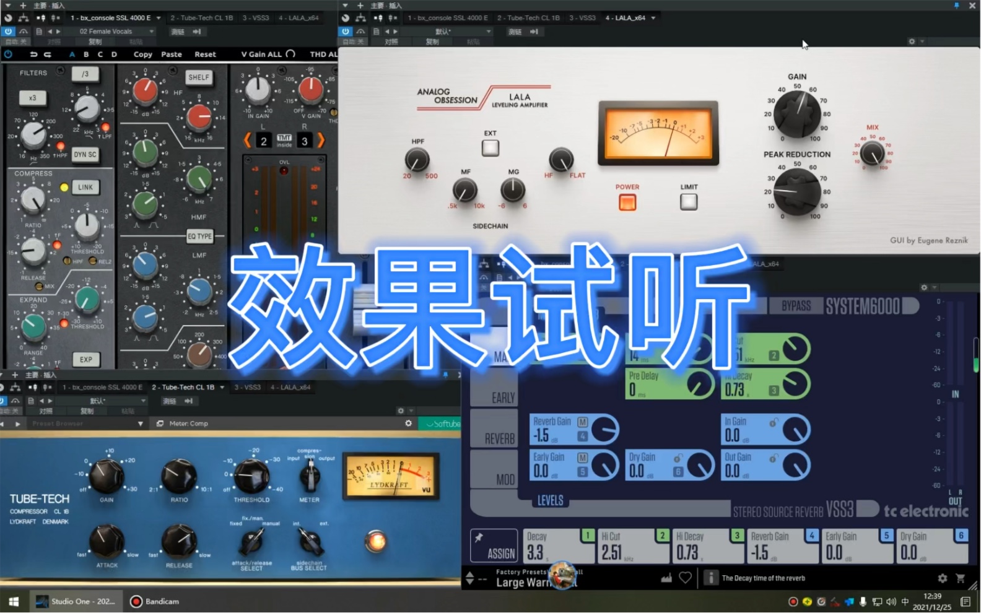
Task: Toggle the /3 filter button
Action: [85, 74]
